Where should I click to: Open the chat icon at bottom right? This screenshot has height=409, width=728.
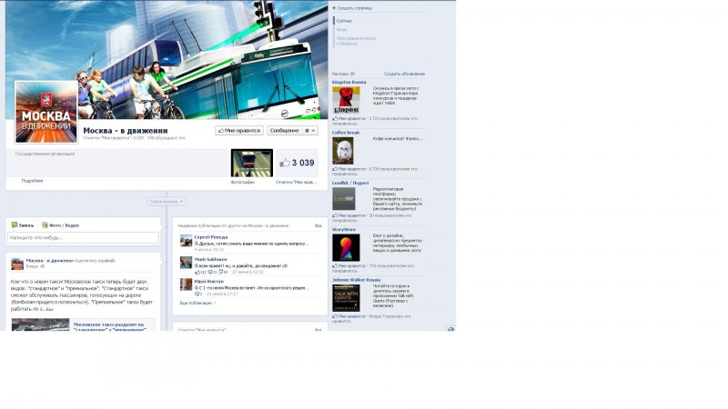click(x=450, y=328)
